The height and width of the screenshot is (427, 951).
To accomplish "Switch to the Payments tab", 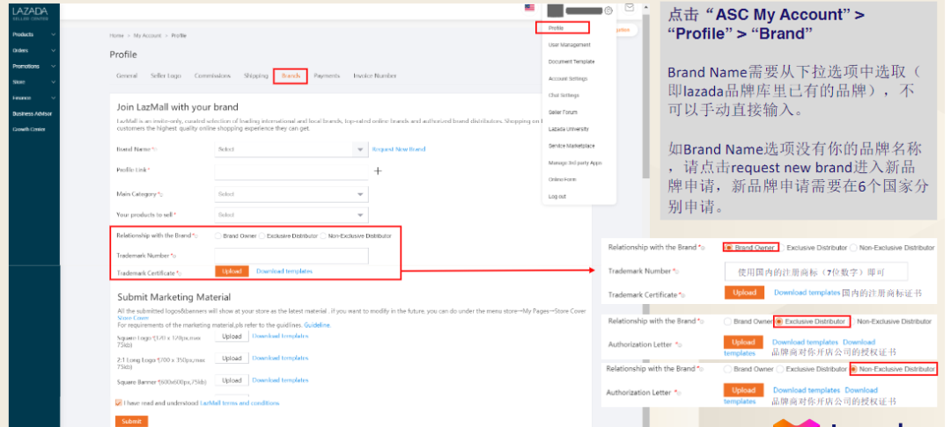I will (x=327, y=76).
